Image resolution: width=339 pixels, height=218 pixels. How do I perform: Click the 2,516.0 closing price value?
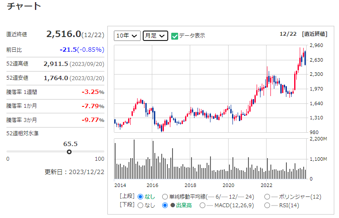(x=63, y=34)
